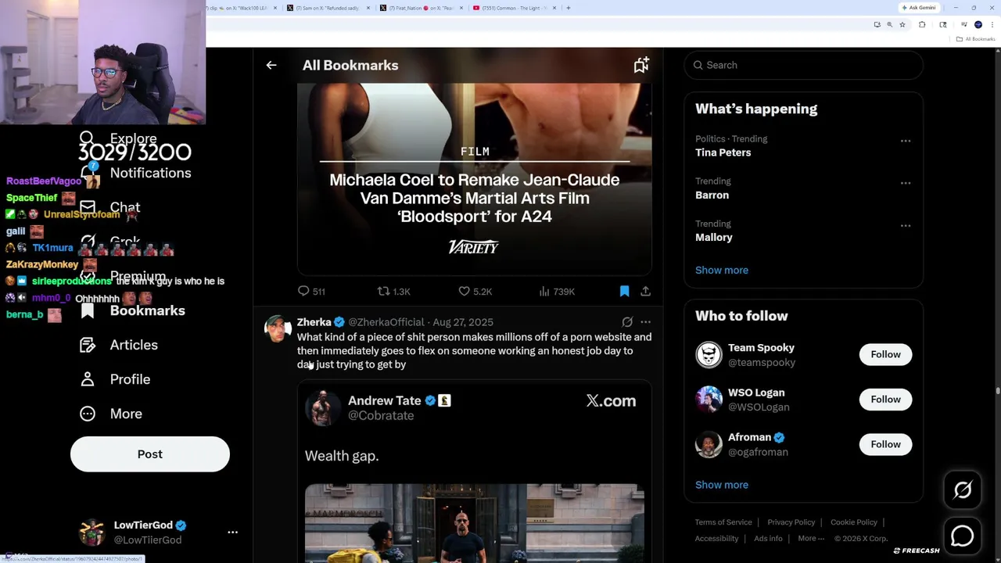1001x563 pixels.
Task: Open the Cookie Policy link
Action: [854, 522]
